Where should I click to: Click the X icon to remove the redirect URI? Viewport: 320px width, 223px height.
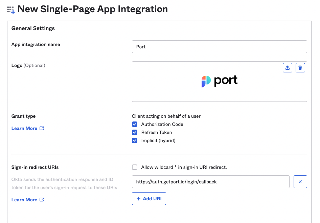tap(300, 181)
